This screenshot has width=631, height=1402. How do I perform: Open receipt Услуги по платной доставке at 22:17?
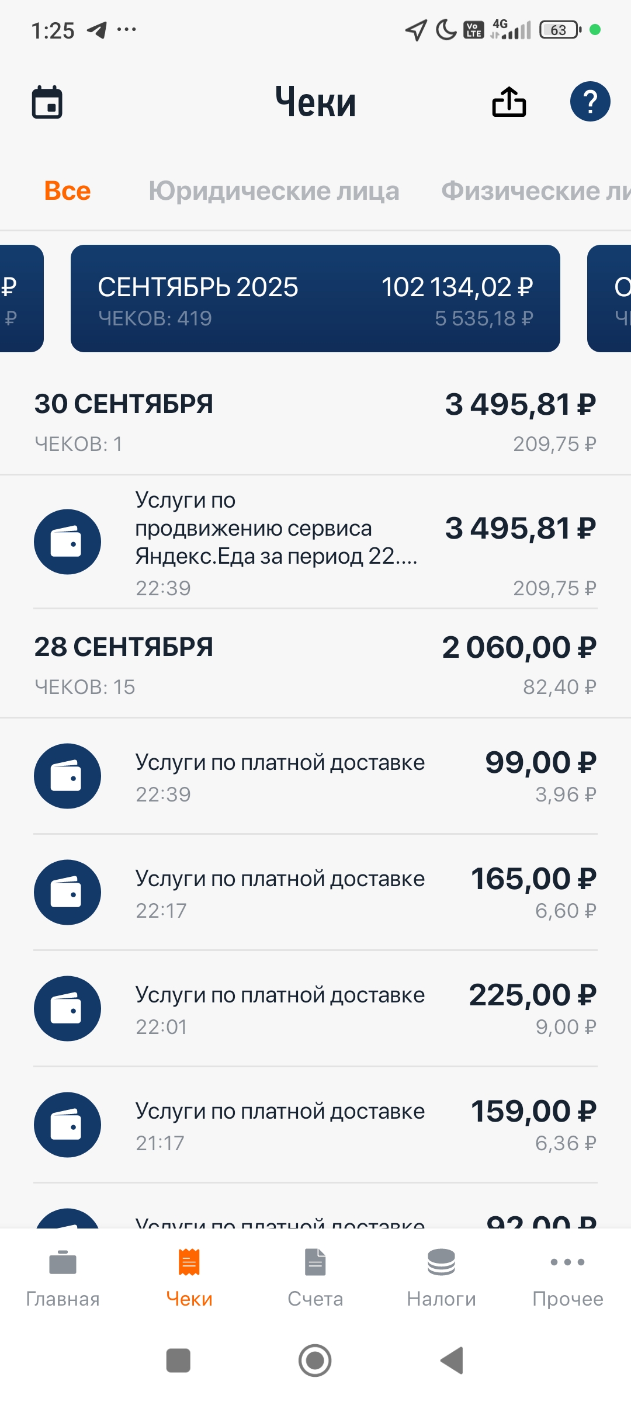pos(280,892)
